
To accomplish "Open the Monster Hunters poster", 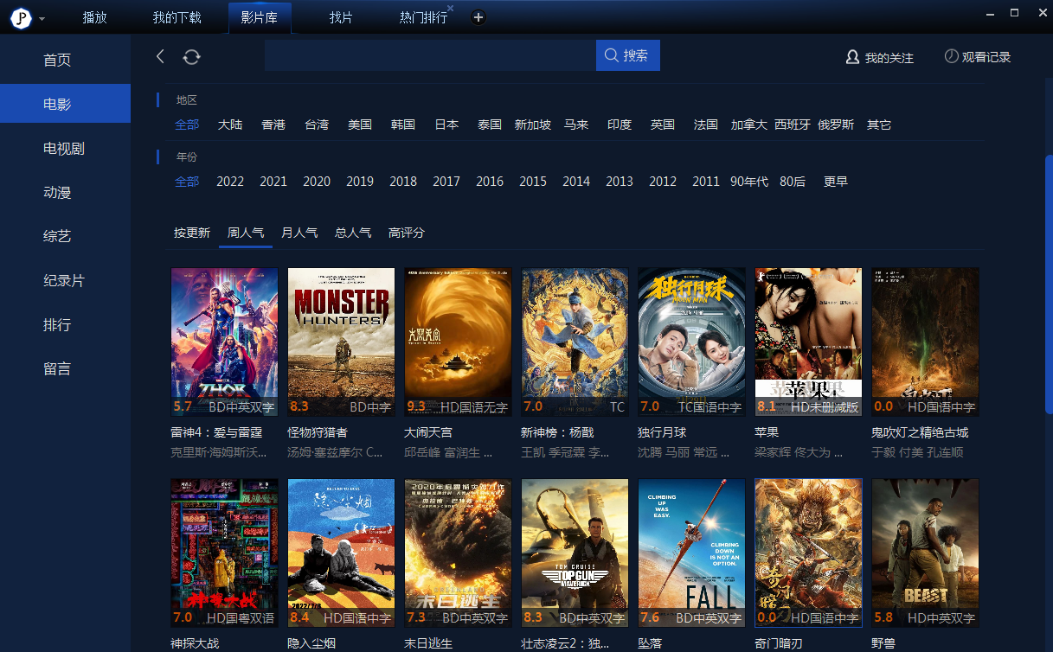I will (x=342, y=342).
